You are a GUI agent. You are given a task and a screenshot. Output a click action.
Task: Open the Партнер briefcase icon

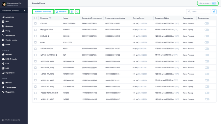click(3, 54)
